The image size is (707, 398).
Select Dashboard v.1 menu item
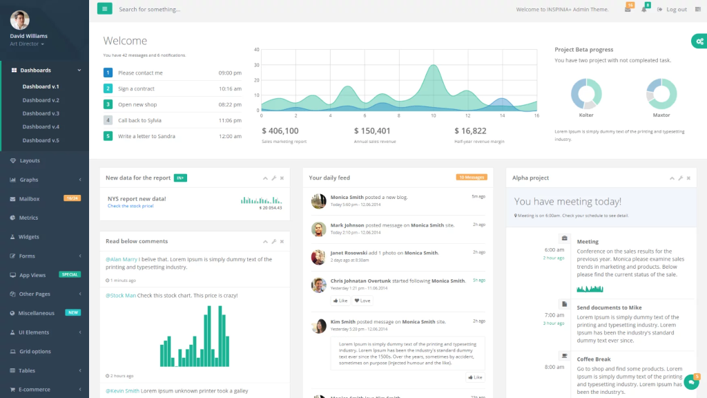point(41,86)
